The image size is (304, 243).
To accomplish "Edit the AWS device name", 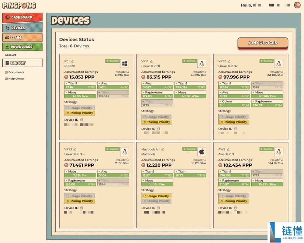I will pos(228,149).
